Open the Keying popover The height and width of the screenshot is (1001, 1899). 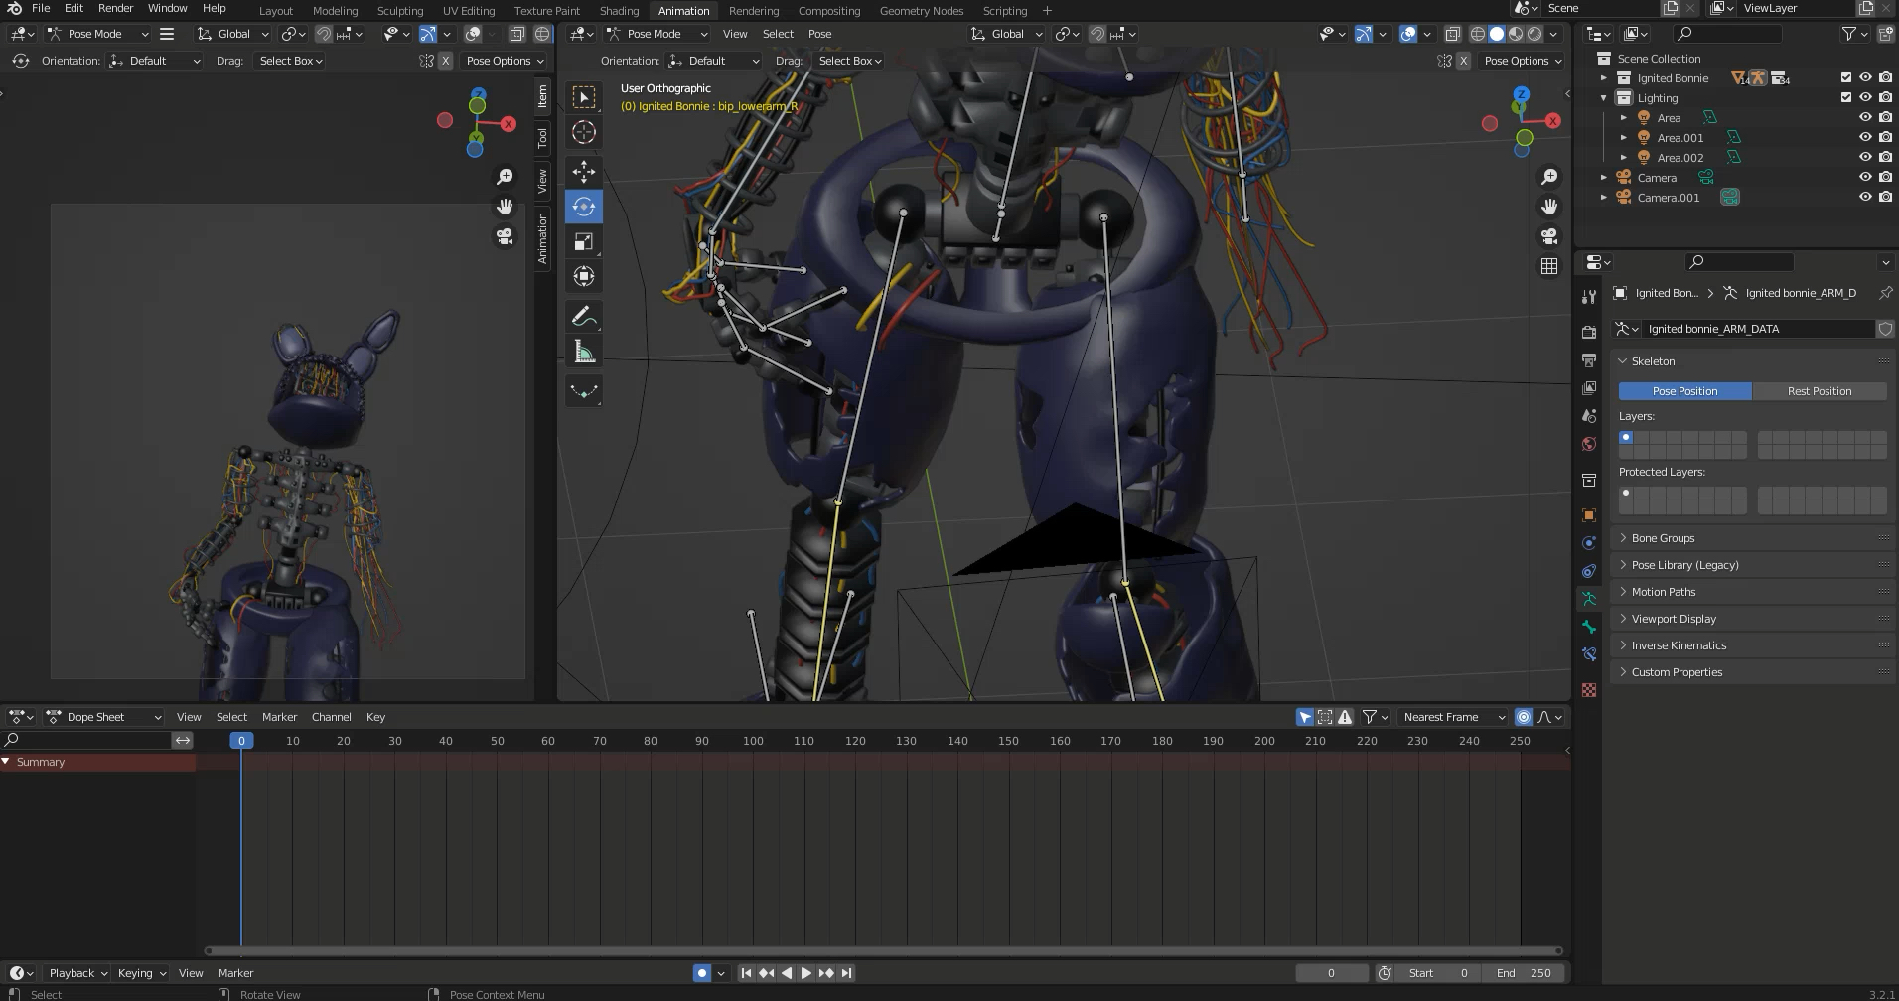(142, 973)
